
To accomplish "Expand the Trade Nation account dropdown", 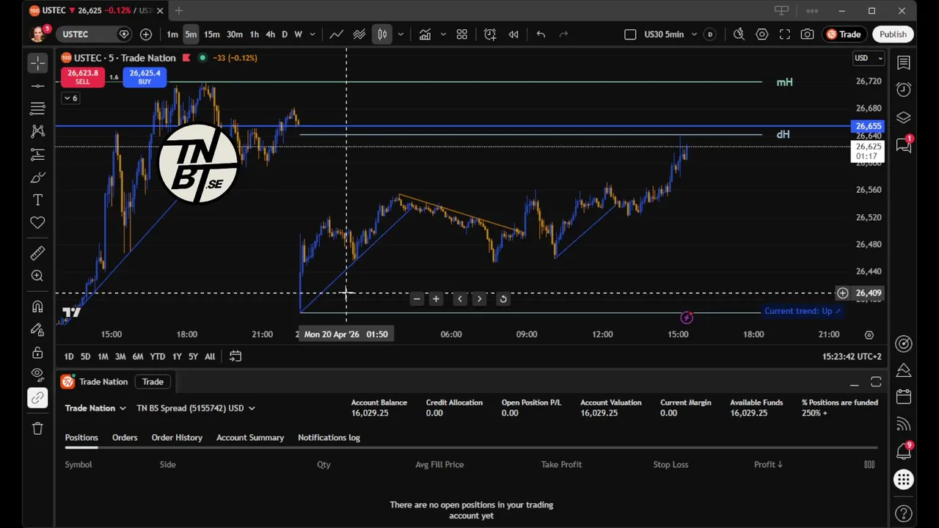I will pyautogui.click(x=95, y=408).
